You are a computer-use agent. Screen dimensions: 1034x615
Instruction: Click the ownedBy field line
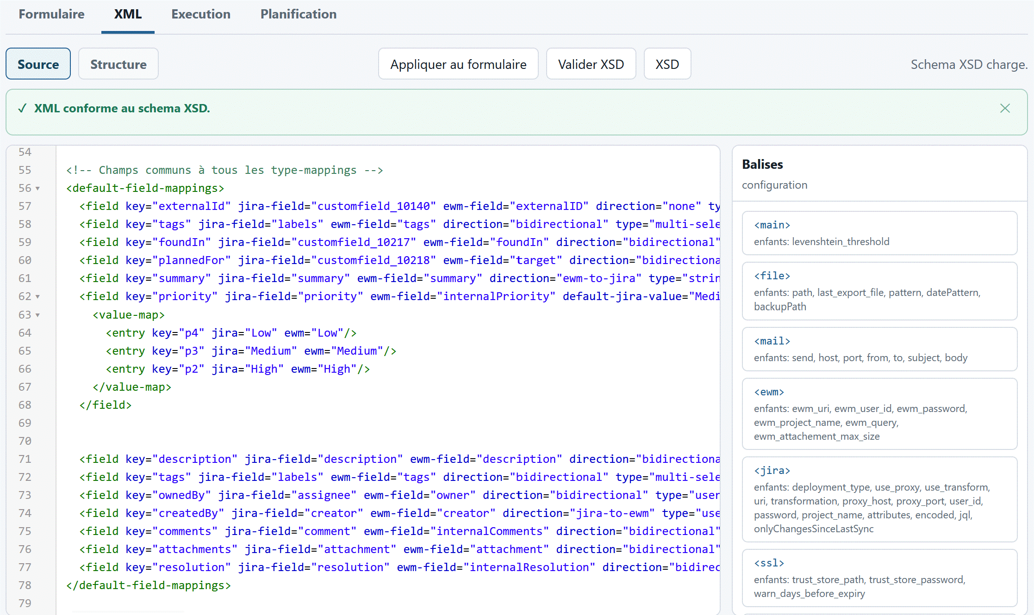click(x=399, y=495)
